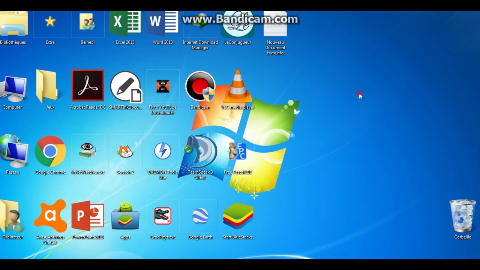This screenshot has width=480, height=270.
Task: Launch Google Chrome browser
Action: click(x=50, y=151)
